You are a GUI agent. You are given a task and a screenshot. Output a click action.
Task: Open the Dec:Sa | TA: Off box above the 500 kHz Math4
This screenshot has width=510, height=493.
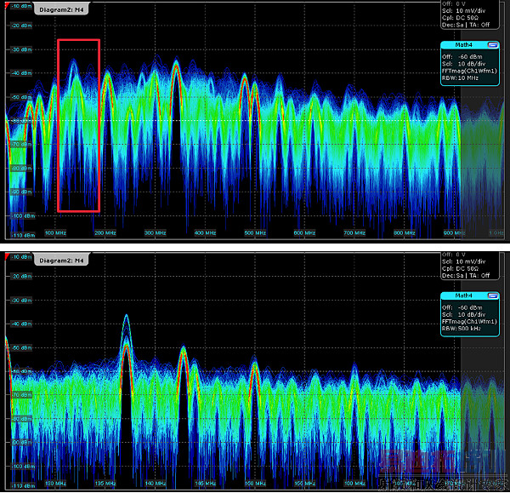click(470, 266)
